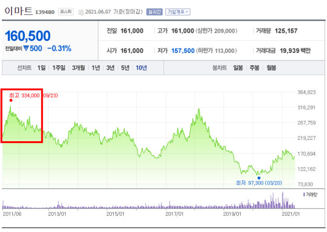Show the 일봉 daily candle chart

pyautogui.click(x=238, y=68)
